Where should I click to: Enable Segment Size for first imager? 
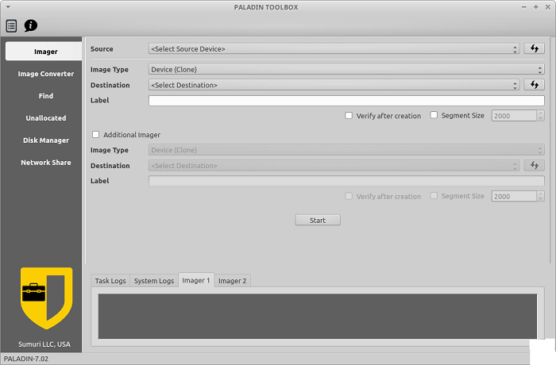tap(434, 115)
